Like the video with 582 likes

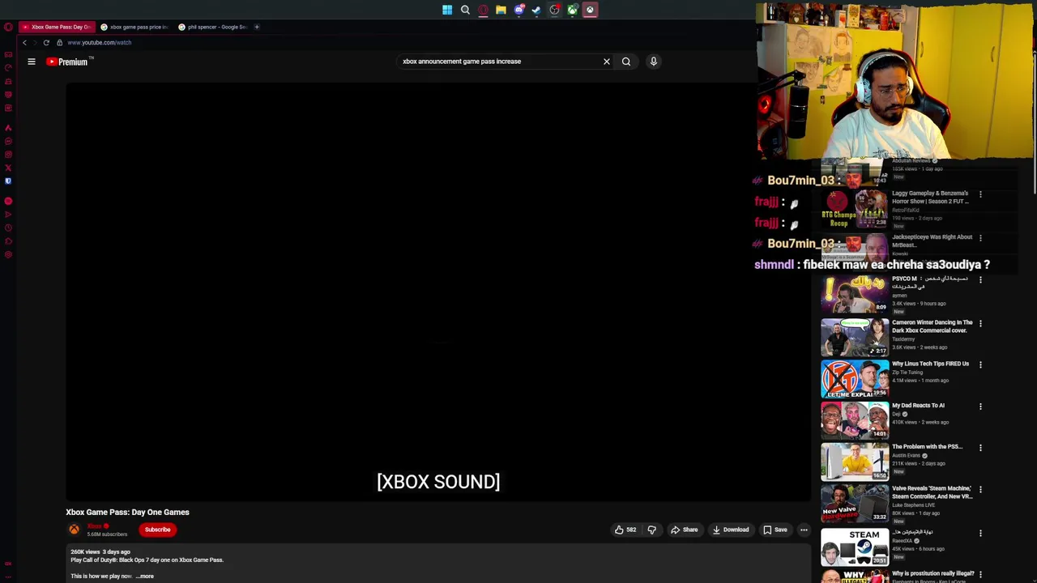click(x=625, y=530)
